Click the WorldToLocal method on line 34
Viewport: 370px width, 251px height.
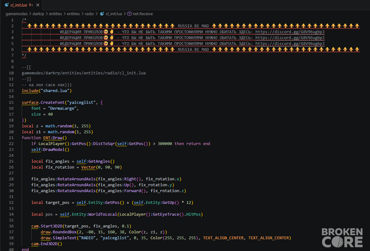point(103,214)
